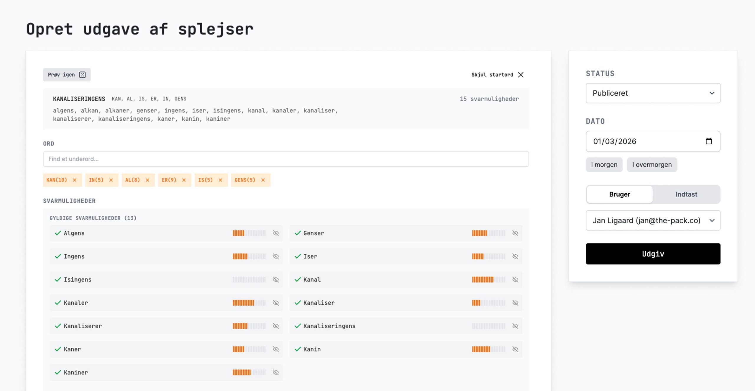This screenshot has width=755, height=391.
Task: Open the calendar picker in Dato field
Action: coord(709,141)
